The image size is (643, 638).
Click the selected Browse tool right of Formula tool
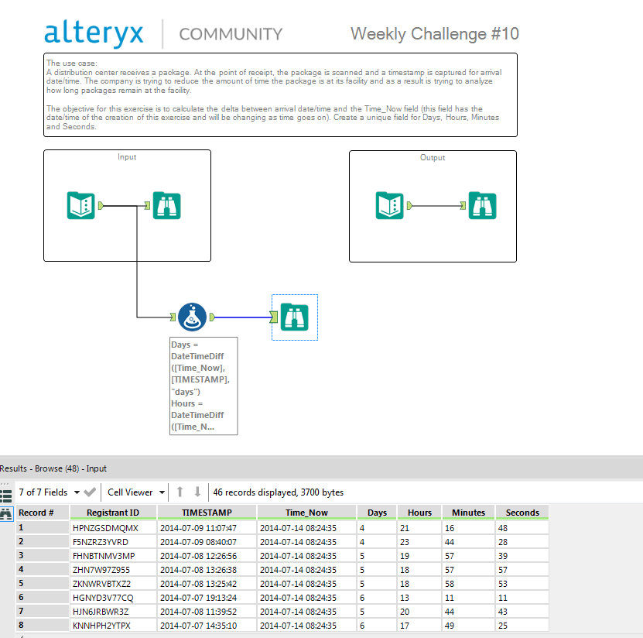click(x=294, y=317)
